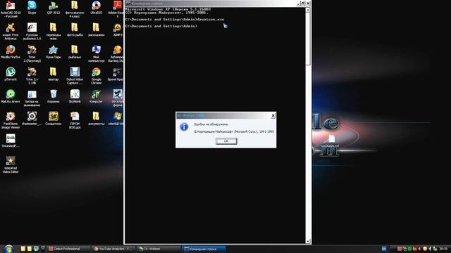The image size is (451, 253).
Task: Open the Komputer desktop shortcut
Action: click(96, 96)
